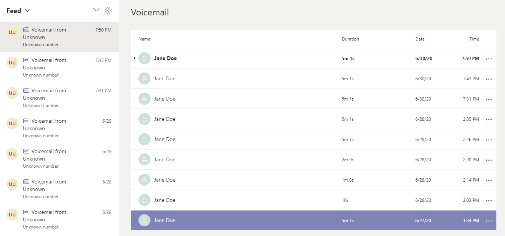Open Feed settings gear icon
The height and width of the screenshot is (236, 505).
[108, 11]
